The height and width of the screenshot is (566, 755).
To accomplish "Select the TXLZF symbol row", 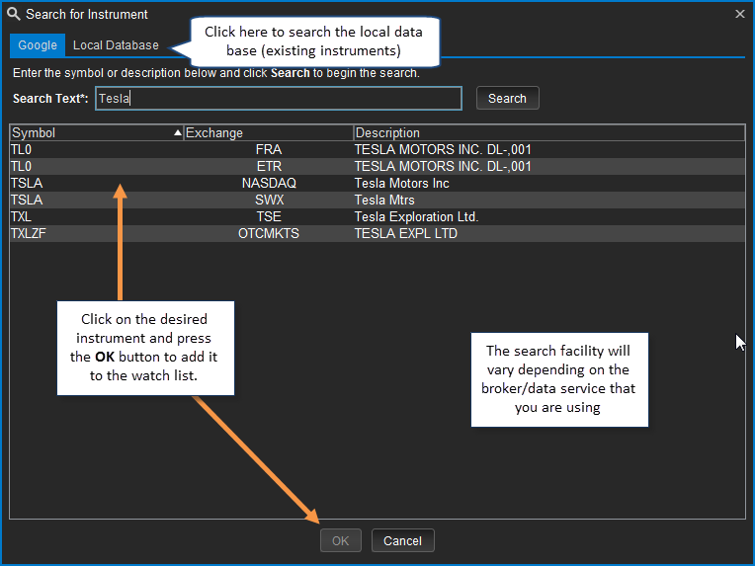I will click(x=377, y=233).
